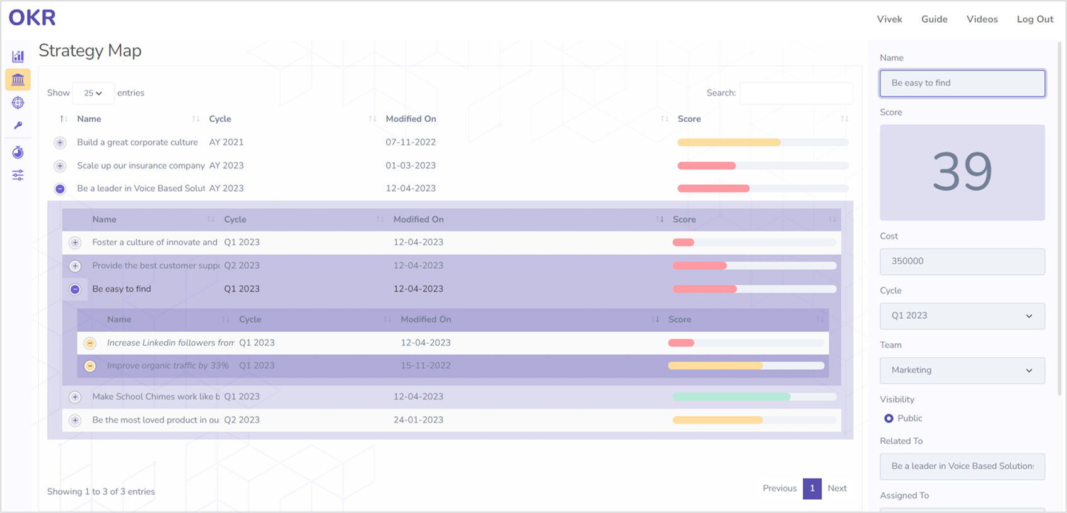The image size is (1067, 513).
Task: Edit the Name field containing Be easy to find
Action: (x=962, y=83)
